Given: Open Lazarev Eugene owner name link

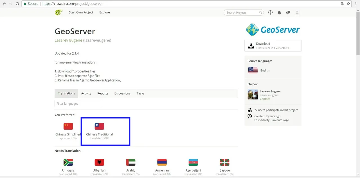Looking at the screenshot, I should [270, 91].
